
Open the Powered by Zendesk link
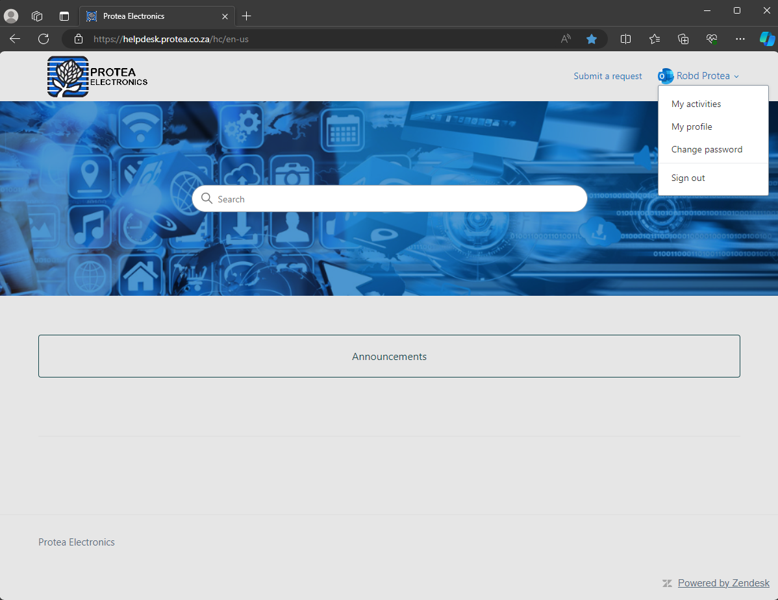[723, 582]
